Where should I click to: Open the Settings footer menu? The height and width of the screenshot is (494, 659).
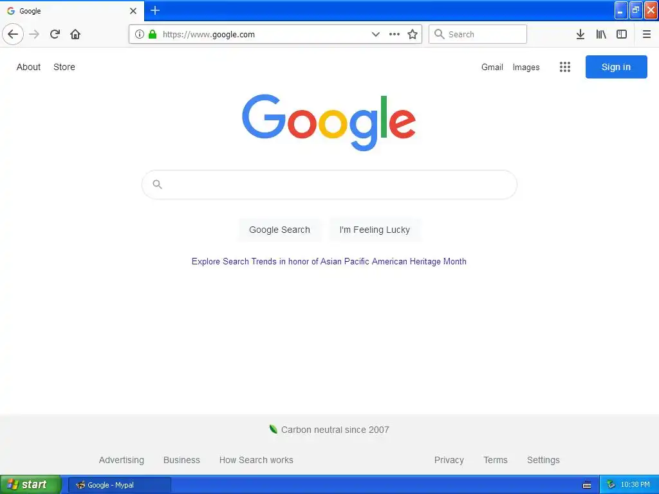[x=543, y=460]
